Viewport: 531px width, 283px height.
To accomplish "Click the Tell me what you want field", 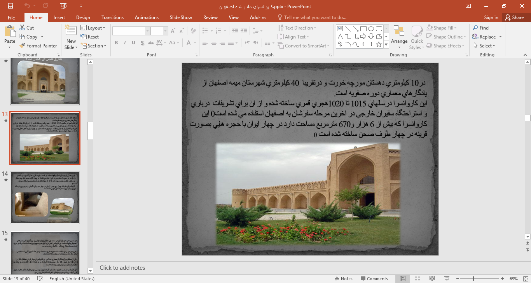I will pyautogui.click(x=315, y=17).
